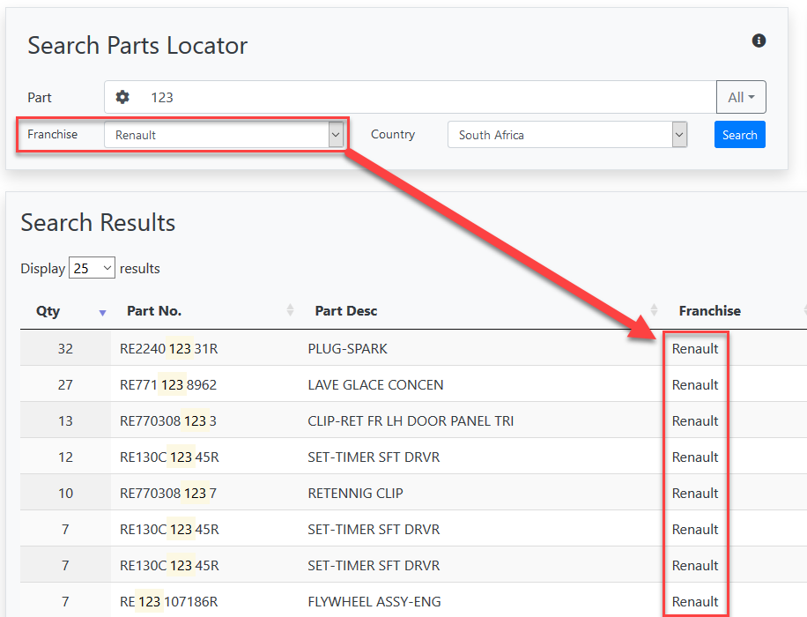Open the All filter dropdown
807x617 pixels.
741,97
